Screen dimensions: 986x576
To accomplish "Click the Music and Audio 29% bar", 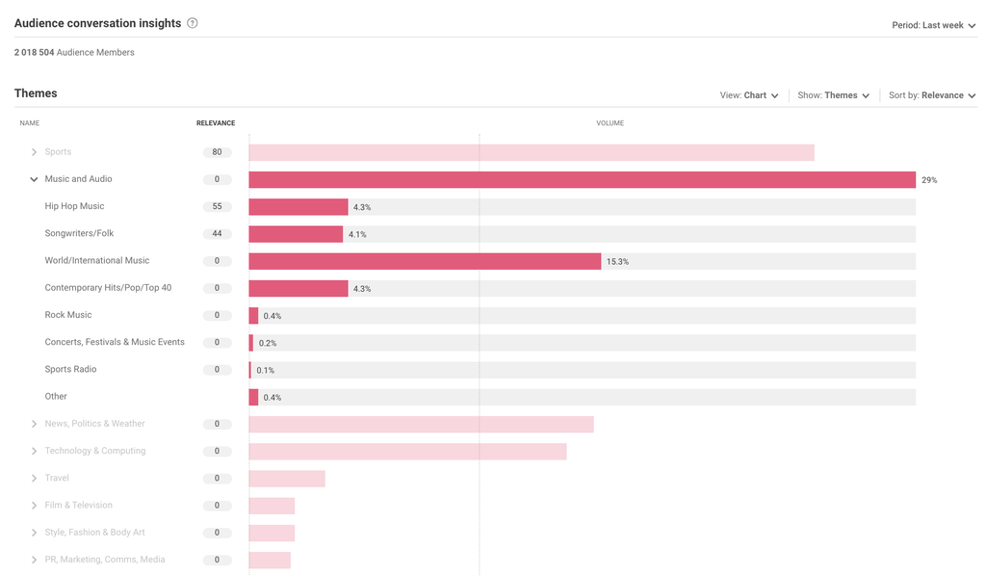I will coord(582,180).
